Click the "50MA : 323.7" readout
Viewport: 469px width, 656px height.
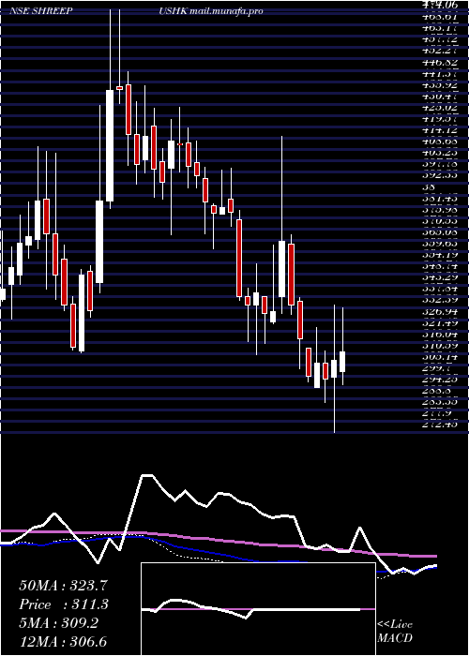click(61, 586)
